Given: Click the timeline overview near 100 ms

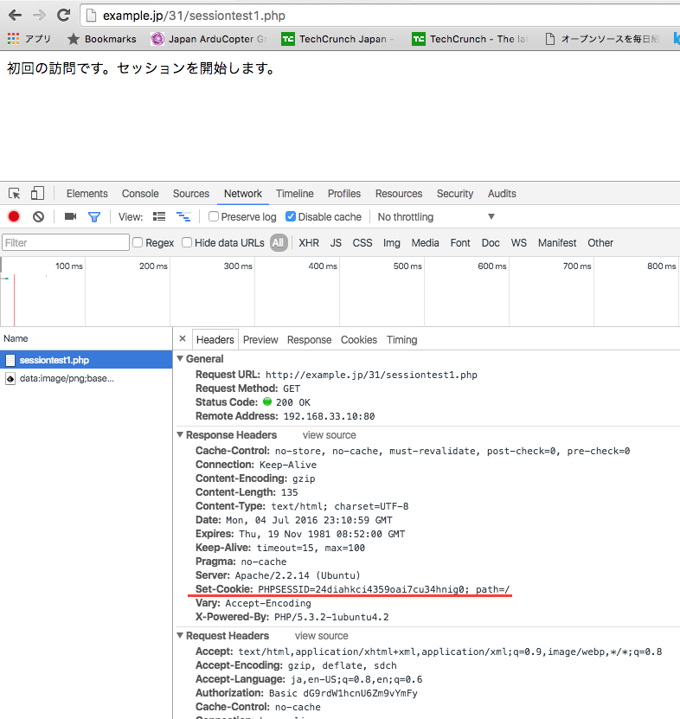Looking at the screenshot, I should (x=69, y=266).
